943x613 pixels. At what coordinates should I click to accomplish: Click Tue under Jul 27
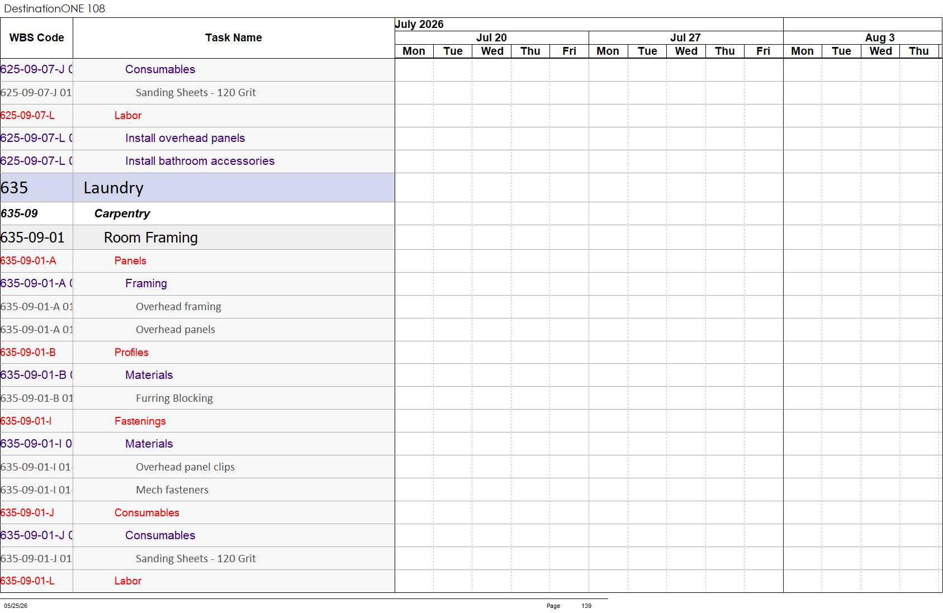coord(647,51)
